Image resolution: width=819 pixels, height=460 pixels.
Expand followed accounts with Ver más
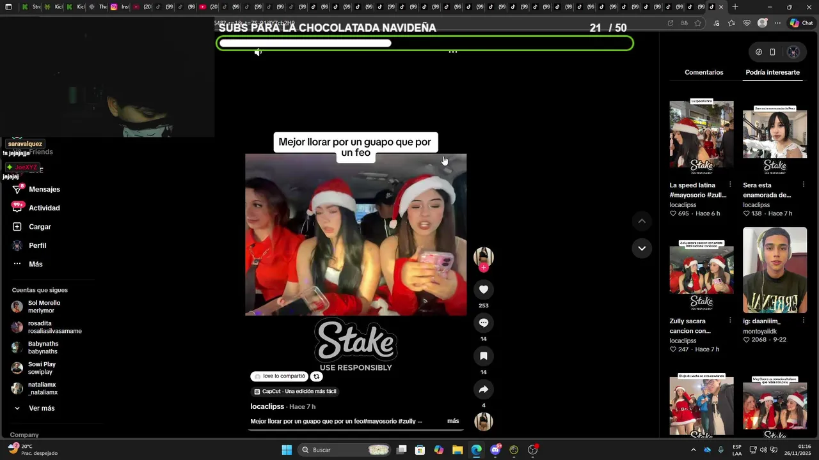point(35,408)
